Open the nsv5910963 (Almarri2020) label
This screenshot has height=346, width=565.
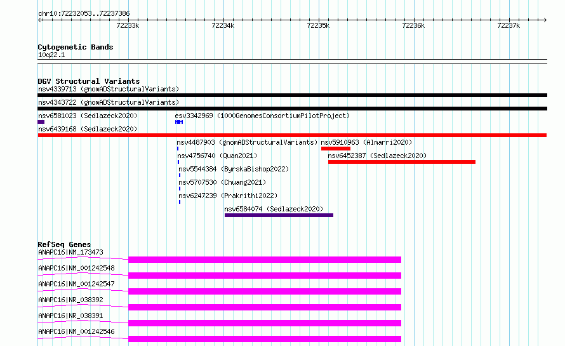(366, 142)
